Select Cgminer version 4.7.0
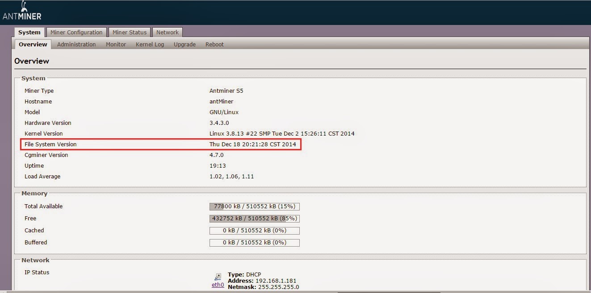This screenshot has width=591, height=293. tap(217, 155)
